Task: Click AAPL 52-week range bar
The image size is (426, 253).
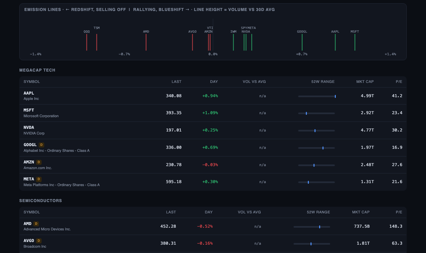Action: (x=317, y=96)
